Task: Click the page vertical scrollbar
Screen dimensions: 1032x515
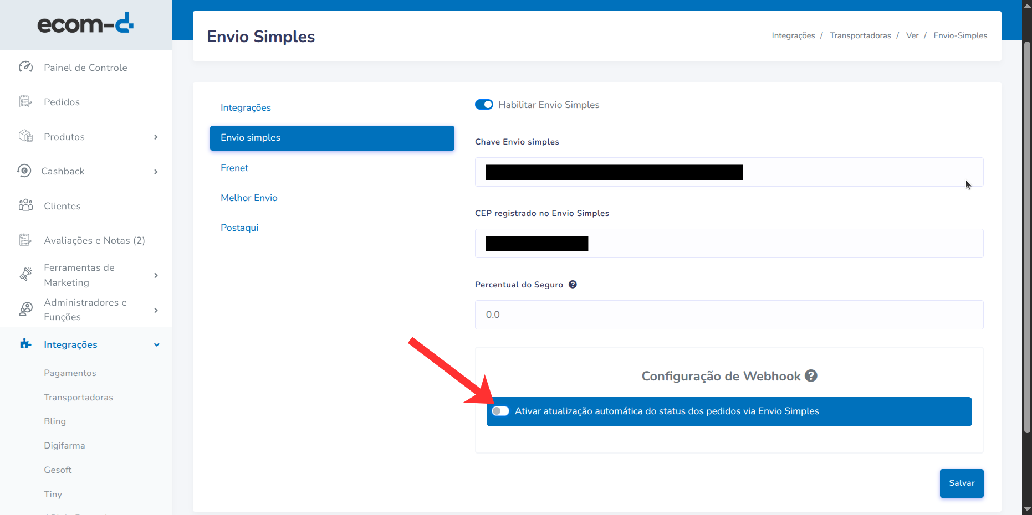Action: pos(1027,238)
